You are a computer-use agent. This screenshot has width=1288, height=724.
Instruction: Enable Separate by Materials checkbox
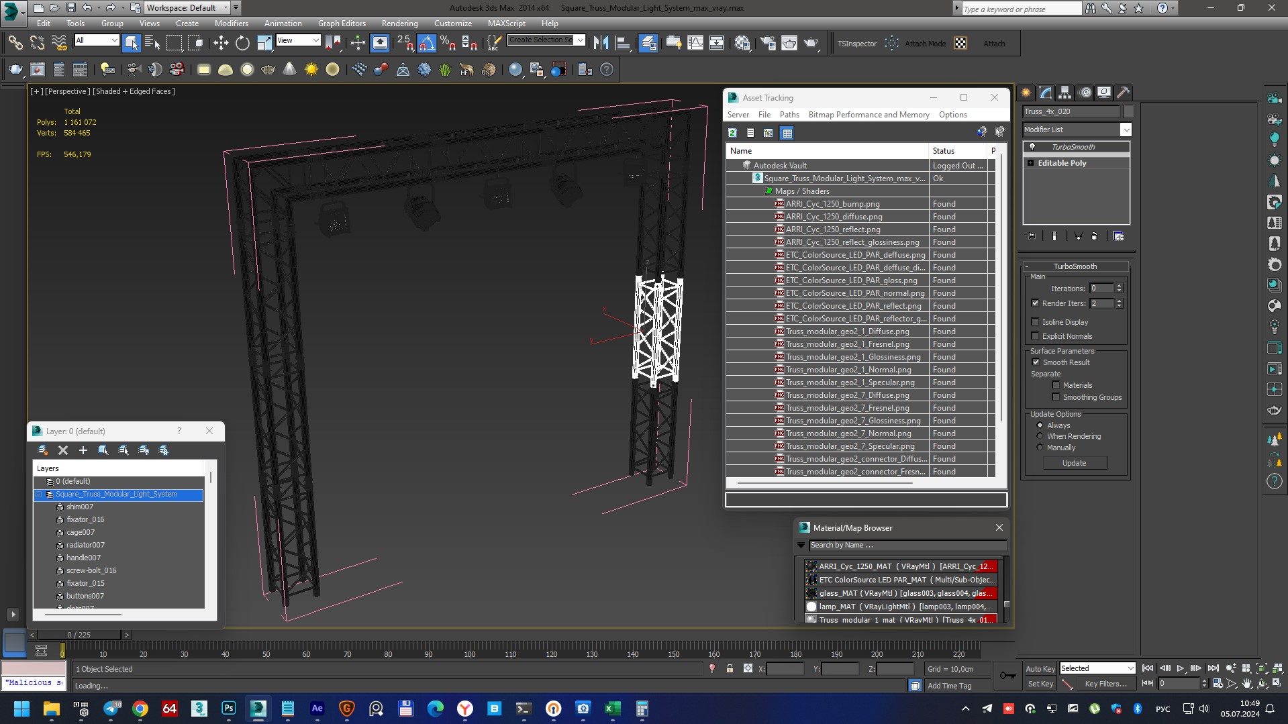[1056, 385]
